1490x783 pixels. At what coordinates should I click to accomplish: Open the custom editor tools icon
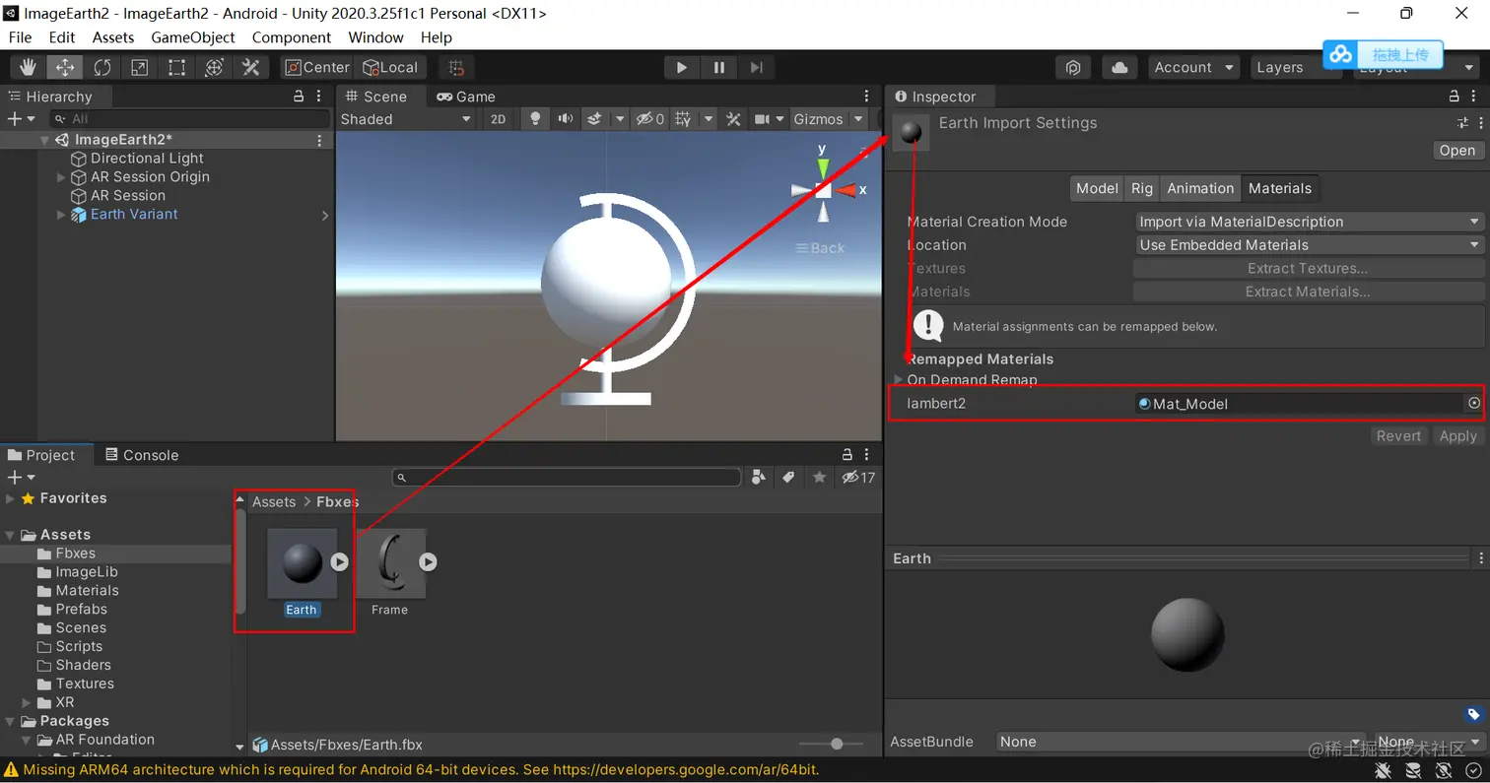pyautogui.click(x=250, y=67)
